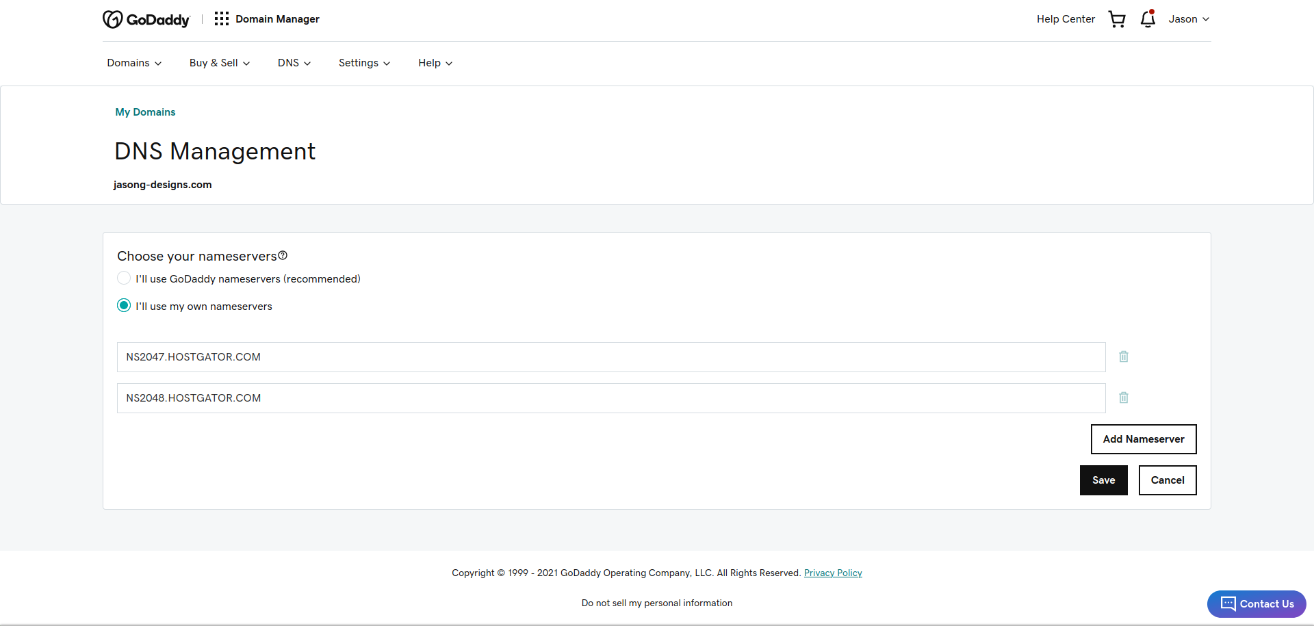Save the nameserver changes

coord(1103,480)
